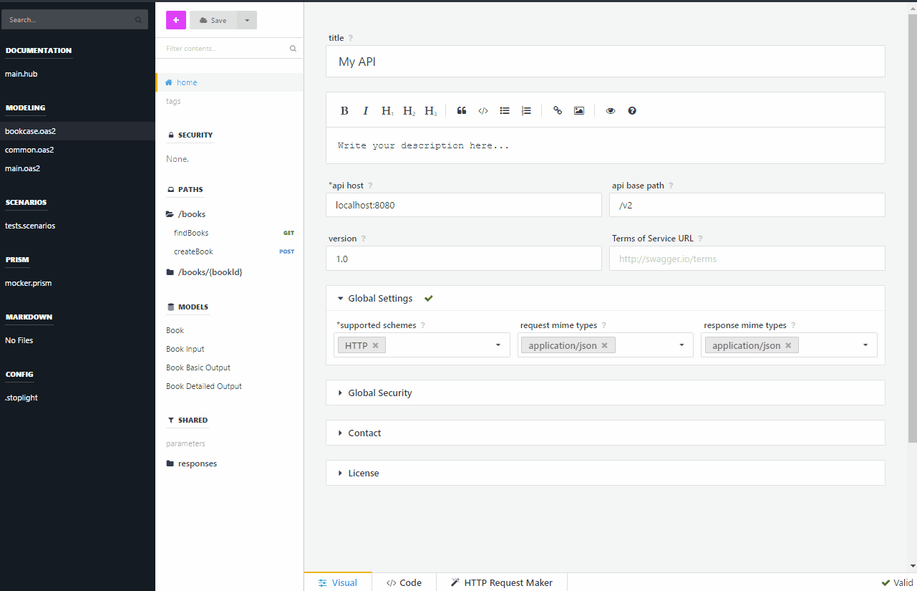Open the mocker.prism file under PRISM
The image size is (917, 591).
[x=28, y=282]
